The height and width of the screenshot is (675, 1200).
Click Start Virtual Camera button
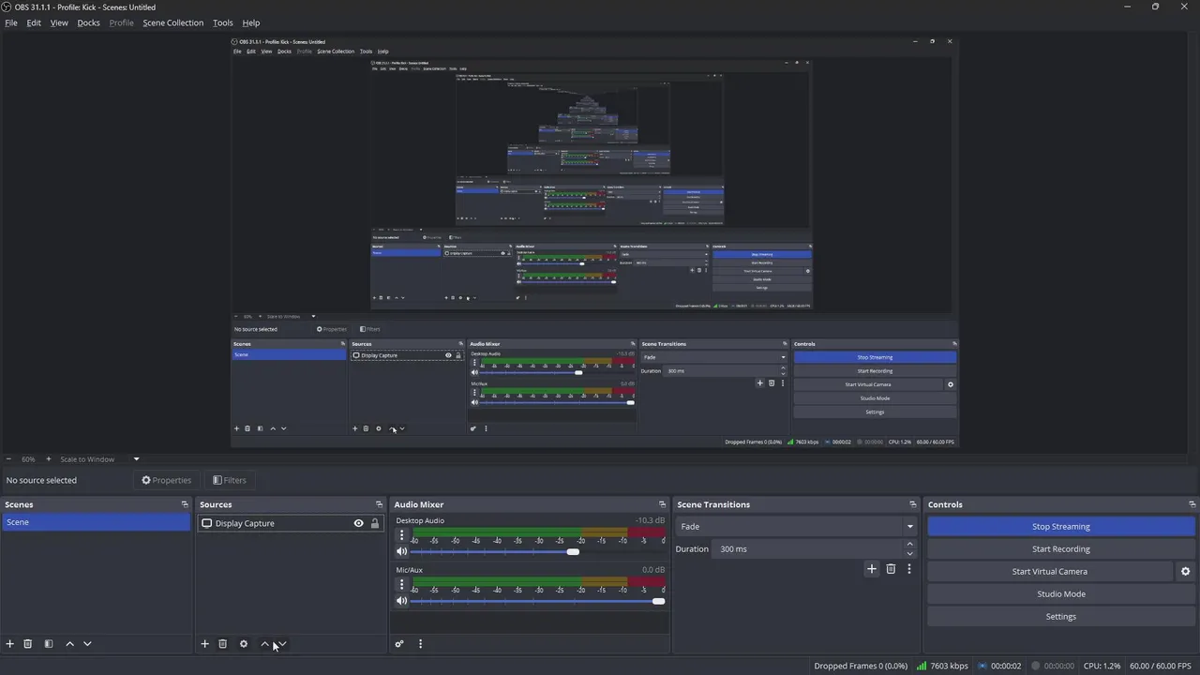tap(1050, 572)
